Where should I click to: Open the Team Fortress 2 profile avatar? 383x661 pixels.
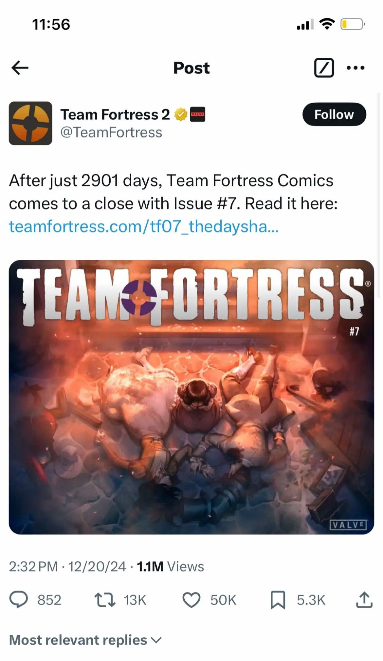30,123
